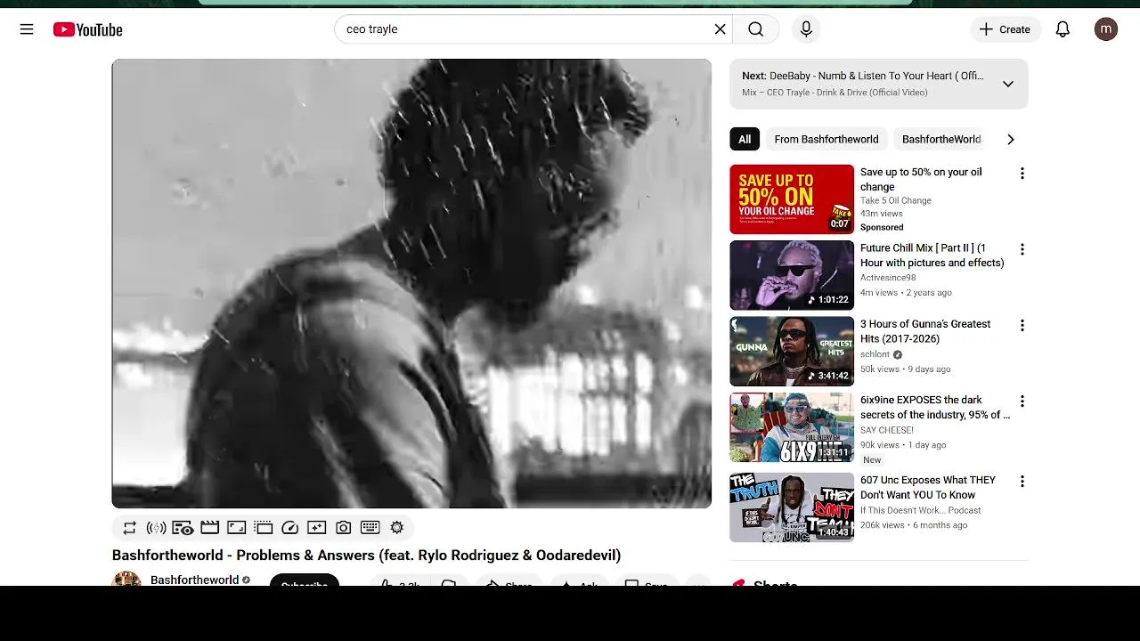1140x641 pixels.
Task: Take a screenshot with camera icon
Action: click(x=343, y=528)
